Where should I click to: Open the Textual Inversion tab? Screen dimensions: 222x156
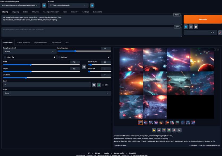pos(23,43)
